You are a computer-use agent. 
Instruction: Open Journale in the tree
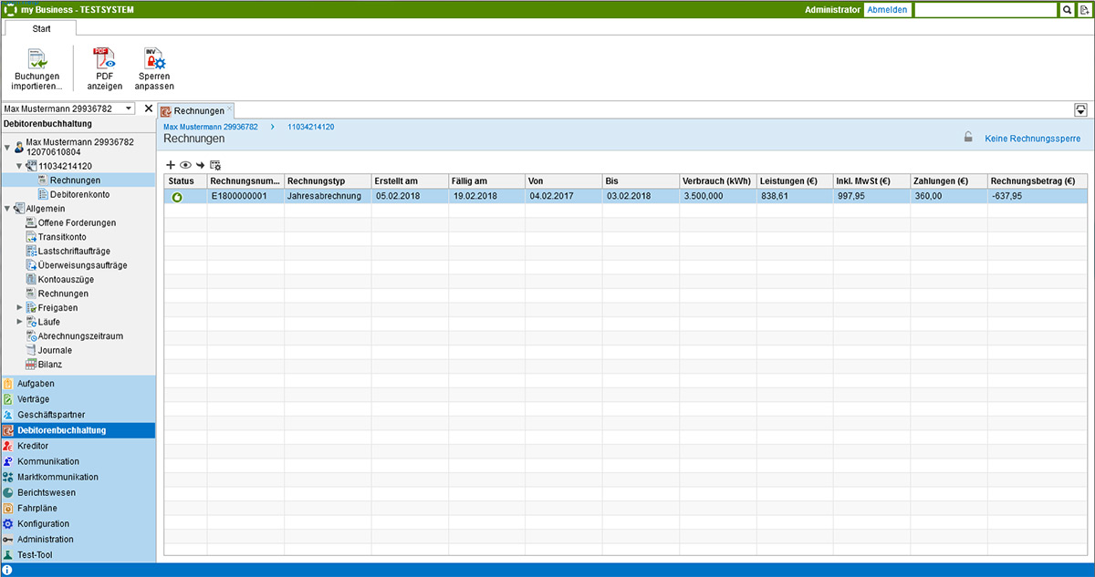click(x=55, y=350)
